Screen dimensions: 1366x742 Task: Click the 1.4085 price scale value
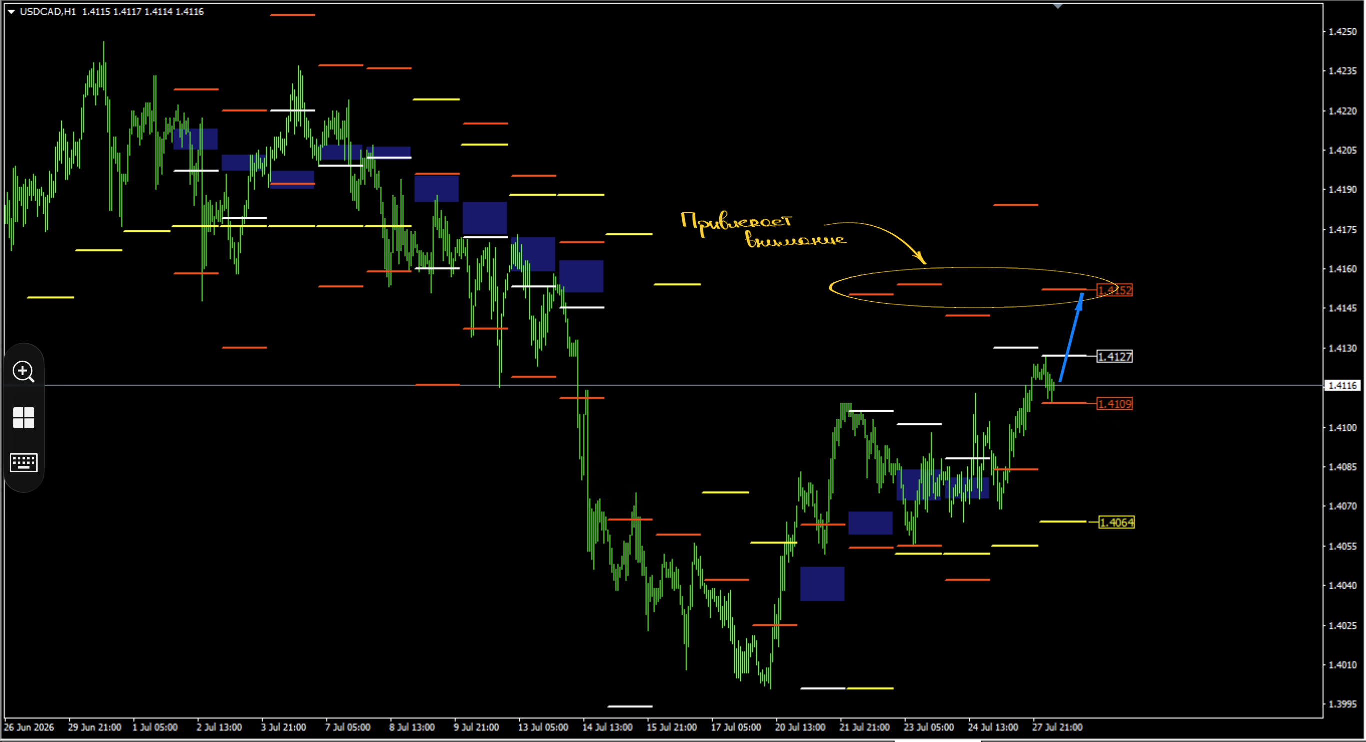click(x=1342, y=467)
